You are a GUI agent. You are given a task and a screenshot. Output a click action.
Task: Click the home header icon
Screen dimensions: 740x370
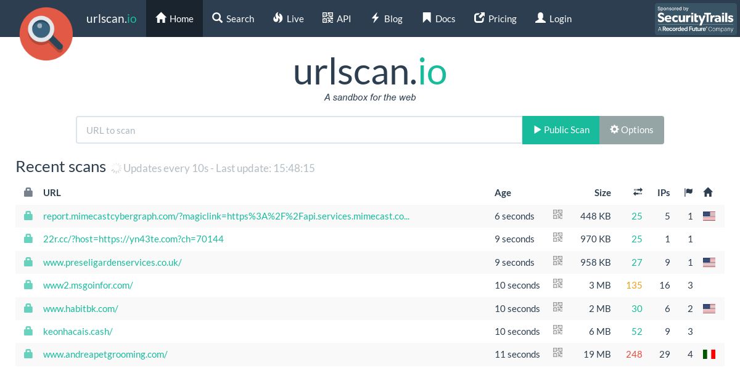pyautogui.click(x=708, y=192)
